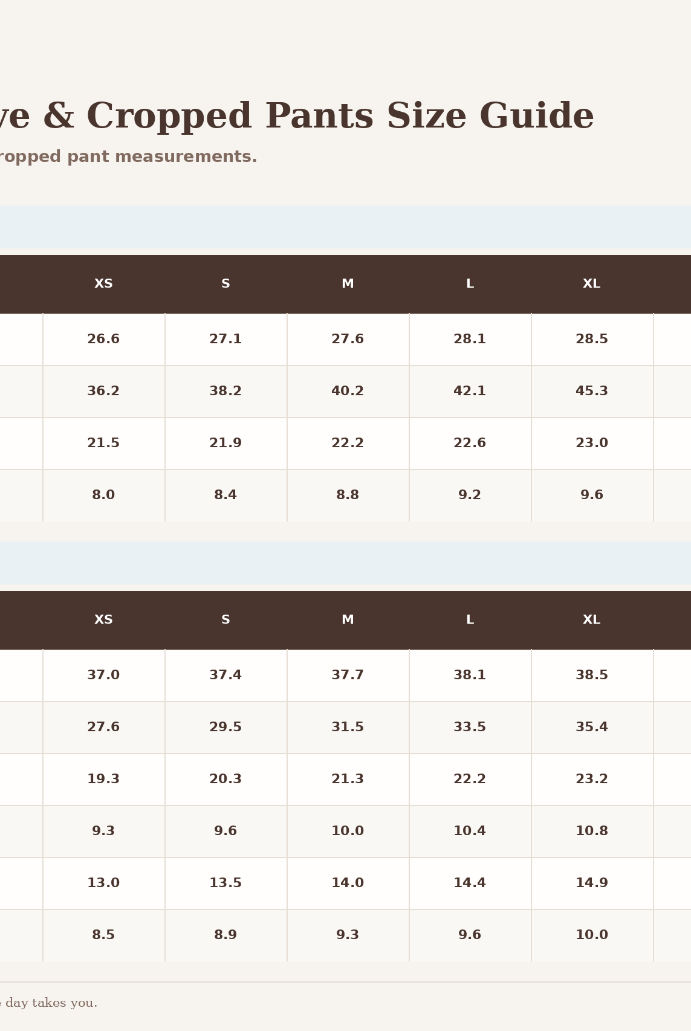Click the cell showing 20.3
Viewport: 691px width, 1031px height.
tap(226, 780)
